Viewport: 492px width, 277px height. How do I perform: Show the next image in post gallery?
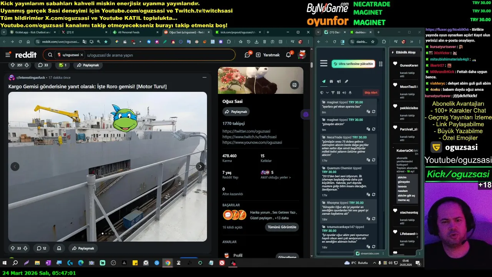(x=200, y=167)
